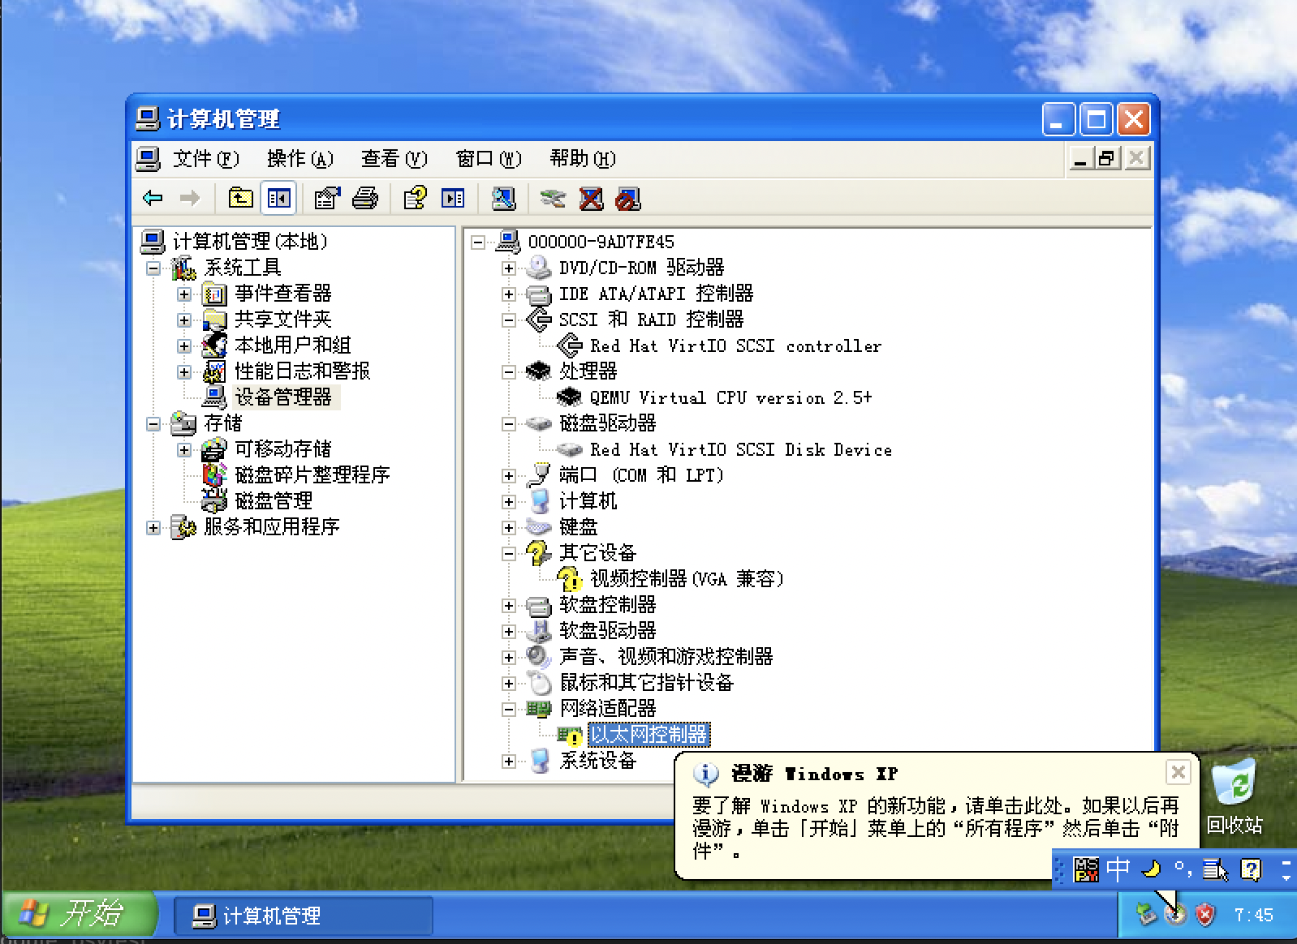Click the IME keyboard icon in language bar

click(1086, 869)
